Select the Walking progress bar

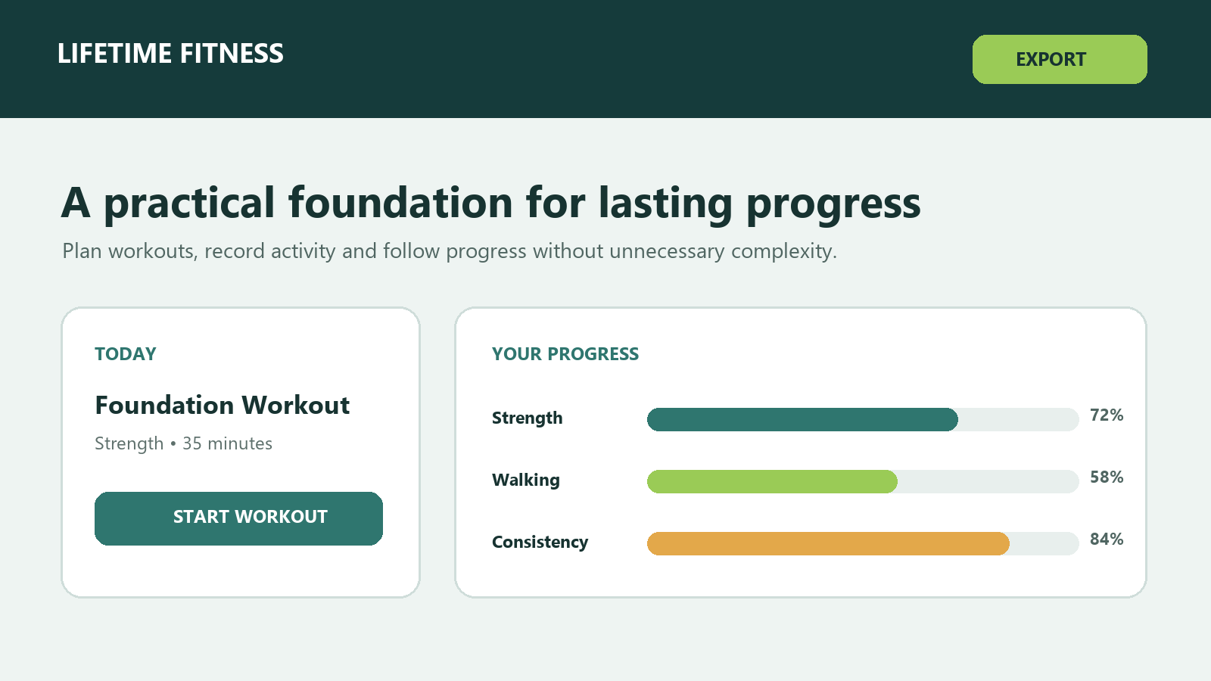click(x=863, y=481)
